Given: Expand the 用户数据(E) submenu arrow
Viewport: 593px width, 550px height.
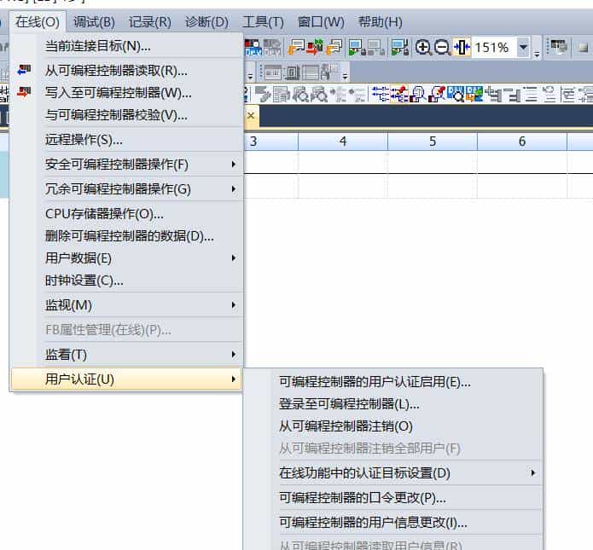Looking at the screenshot, I should click(x=234, y=258).
